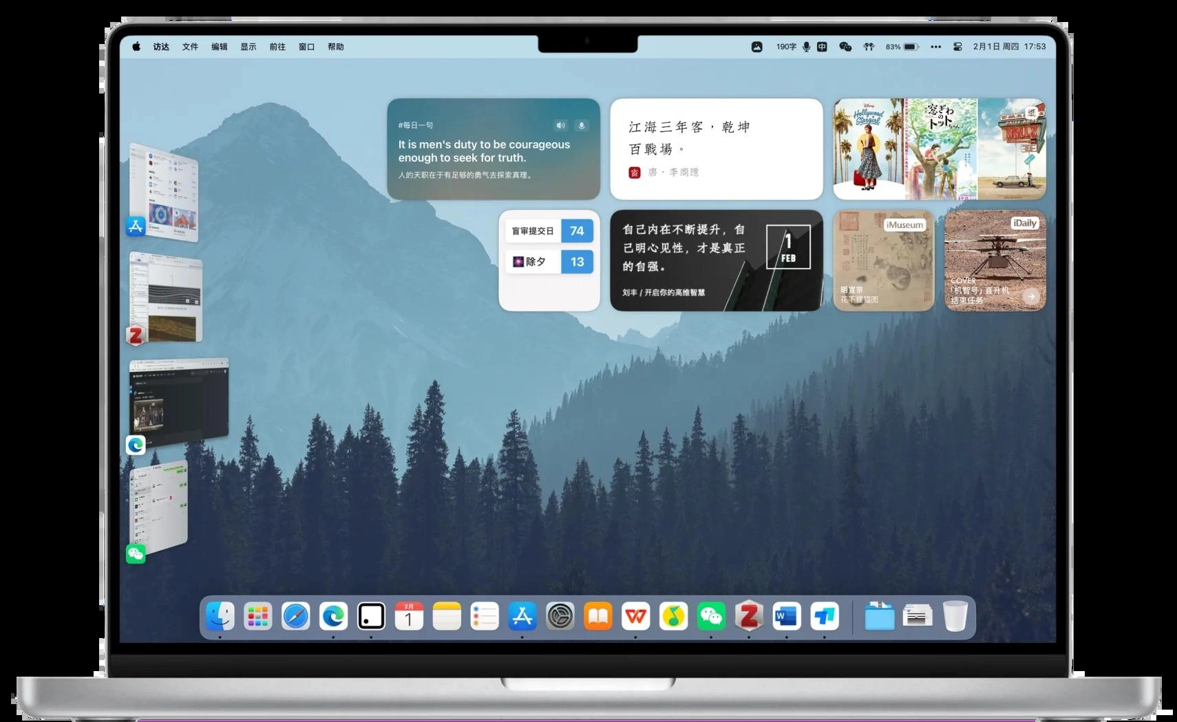Toggle microphone dictation icon in menu bar
Screen dimensions: 1177x722
tap(806, 47)
